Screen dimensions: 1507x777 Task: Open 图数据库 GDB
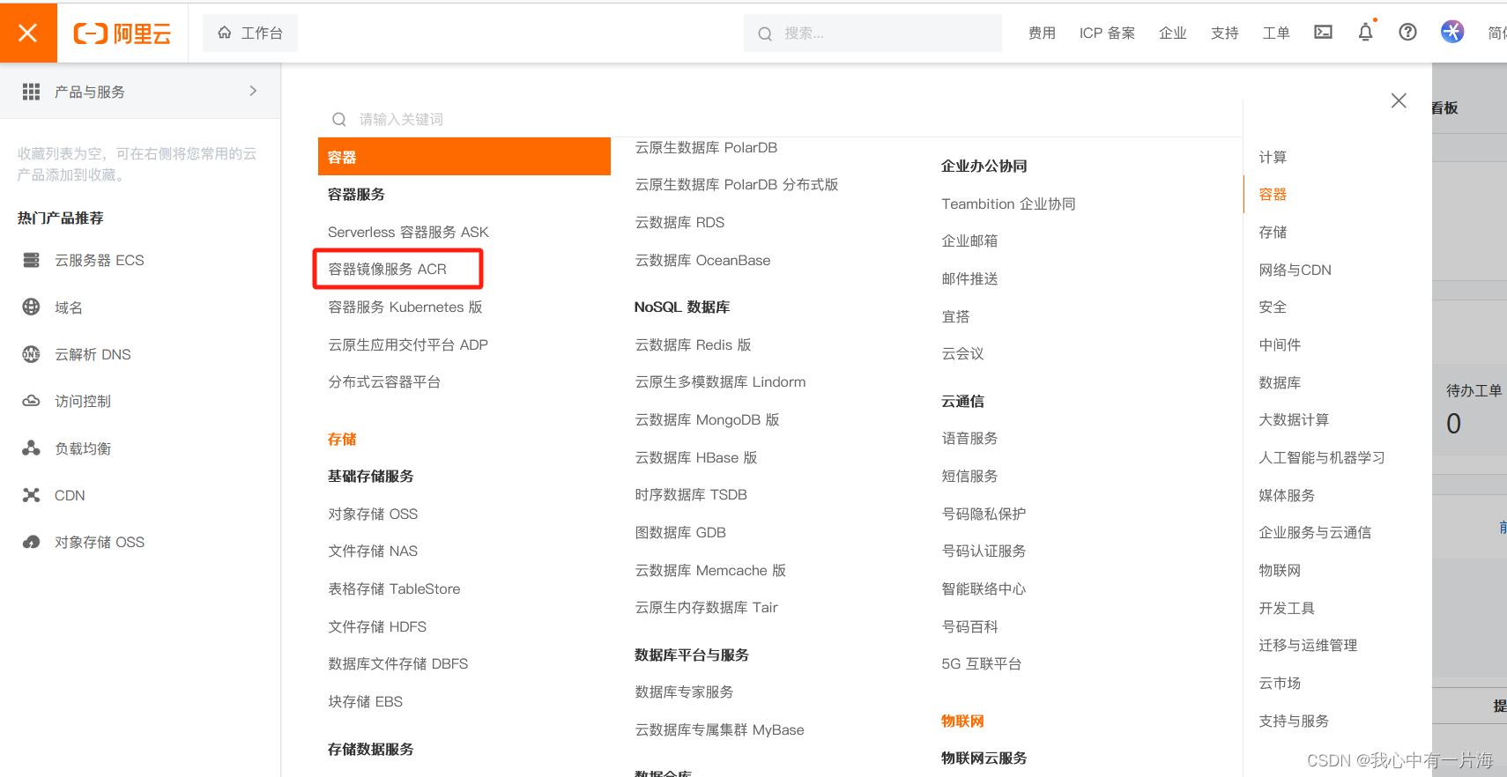point(680,532)
